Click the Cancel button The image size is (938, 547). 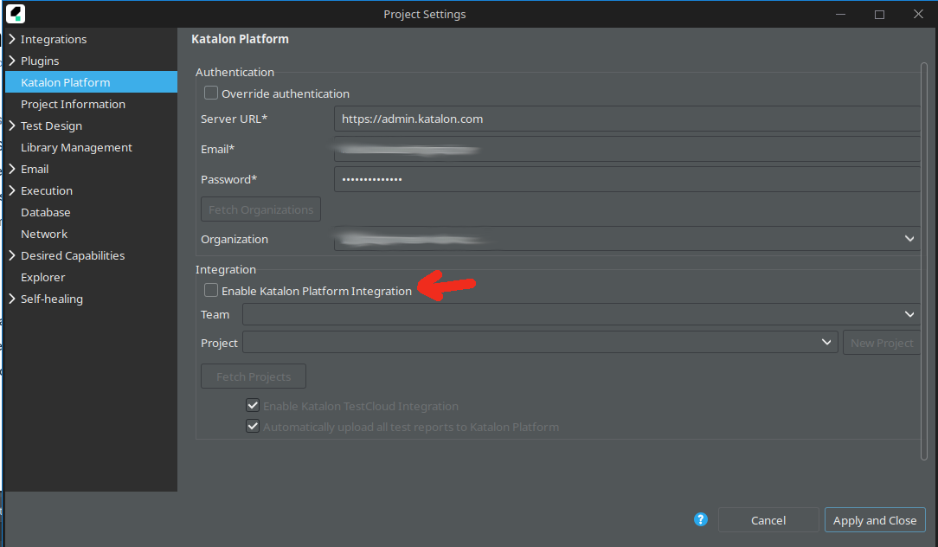click(x=768, y=519)
